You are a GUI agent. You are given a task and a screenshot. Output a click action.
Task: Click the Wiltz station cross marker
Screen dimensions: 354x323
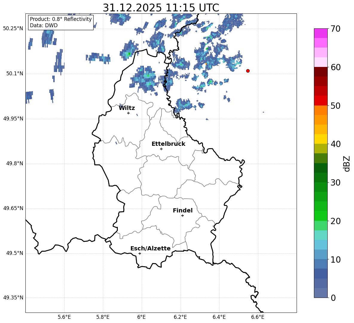point(129,113)
